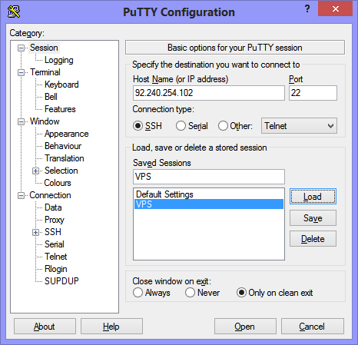The image size is (358, 345).
Task: Open the SSH category in tree
Action: tap(53, 232)
